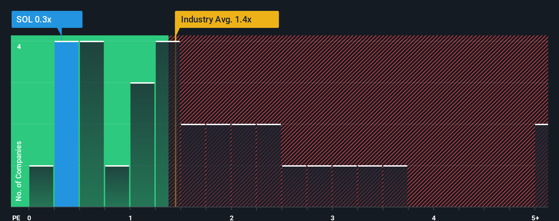The image size is (559, 221).
Task: Click the x-axis tick label 4
Action: [434, 218]
